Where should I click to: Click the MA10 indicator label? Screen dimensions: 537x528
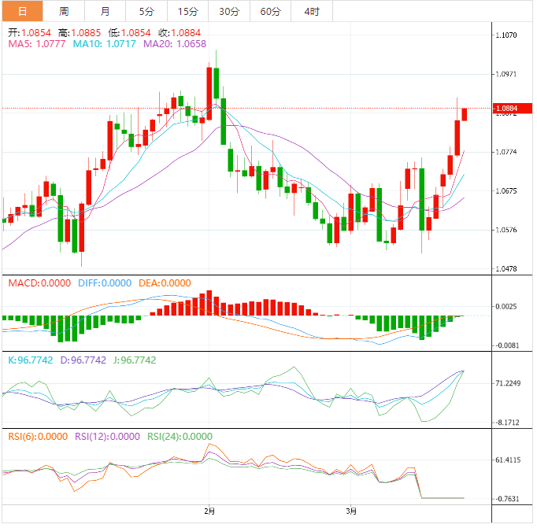coord(104,44)
